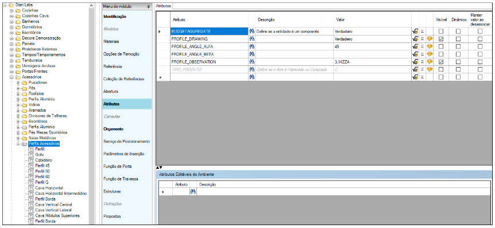495x228 pixels.
Task: Expand the Puxadores subfolder
Action: [18, 83]
